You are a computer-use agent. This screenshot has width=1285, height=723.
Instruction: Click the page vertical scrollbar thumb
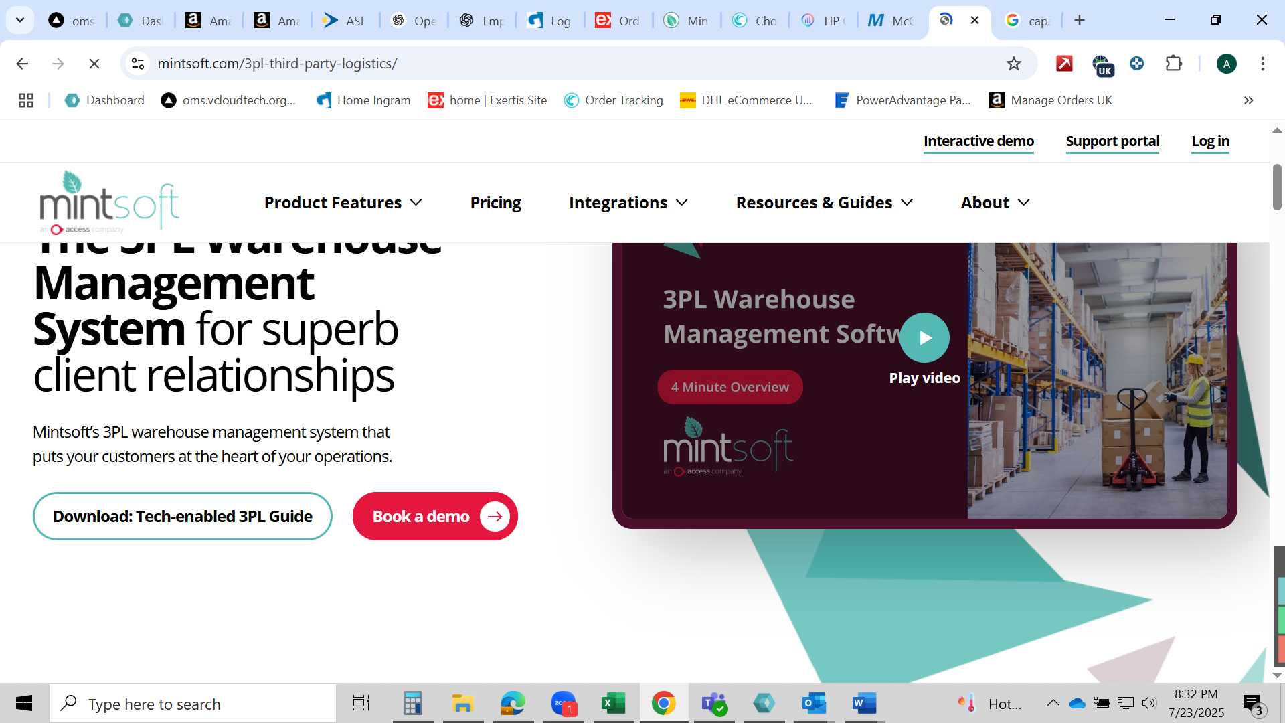pyautogui.click(x=1277, y=187)
